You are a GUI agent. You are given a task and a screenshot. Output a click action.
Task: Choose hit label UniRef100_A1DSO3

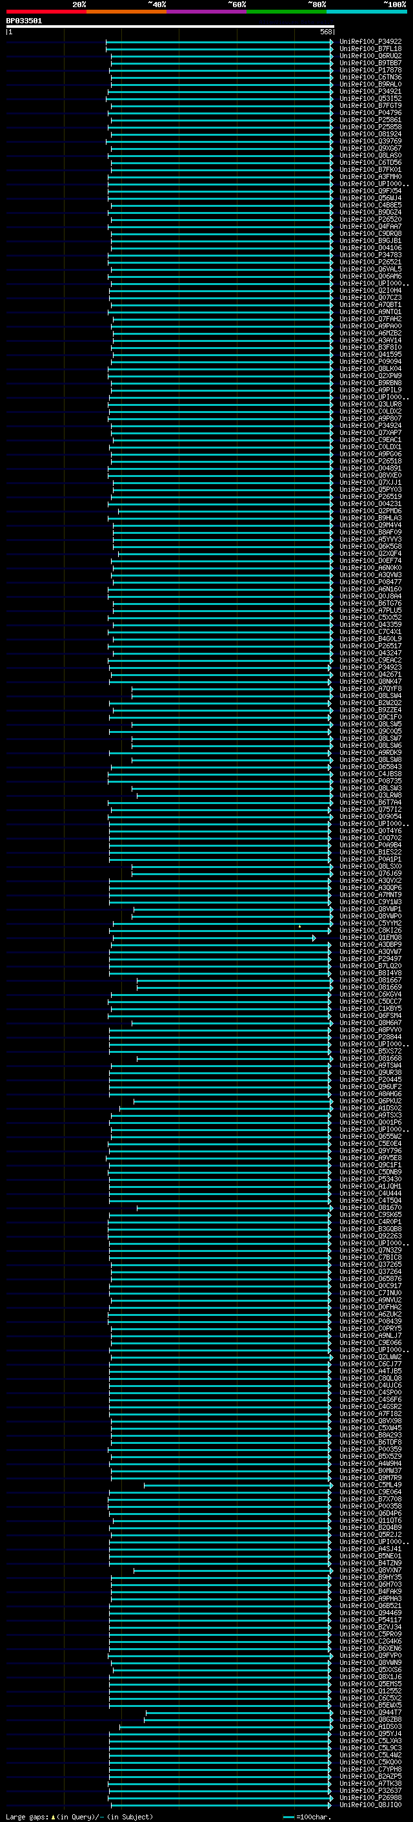click(370, 1727)
